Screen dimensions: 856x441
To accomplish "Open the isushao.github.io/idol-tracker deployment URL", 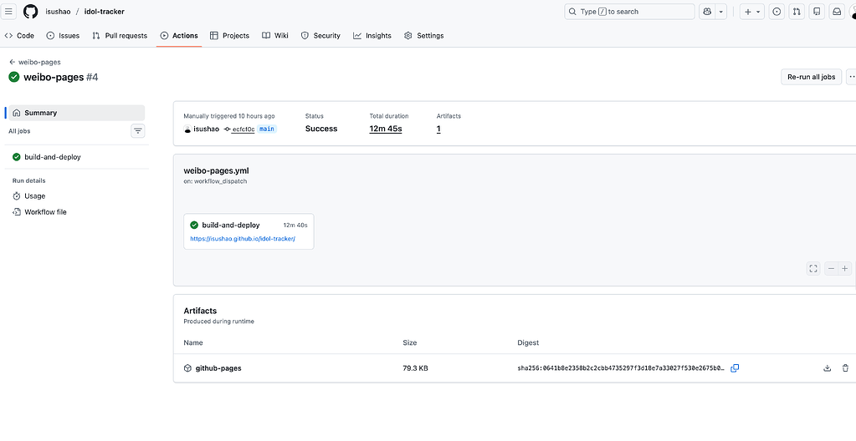I will (243, 239).
